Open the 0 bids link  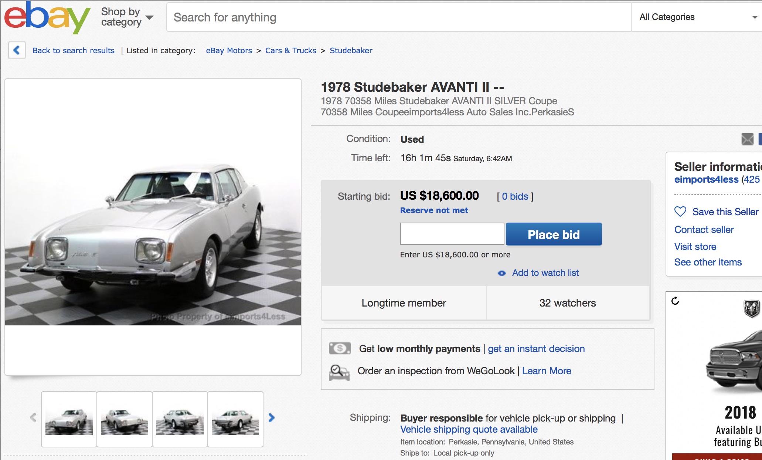515,196
